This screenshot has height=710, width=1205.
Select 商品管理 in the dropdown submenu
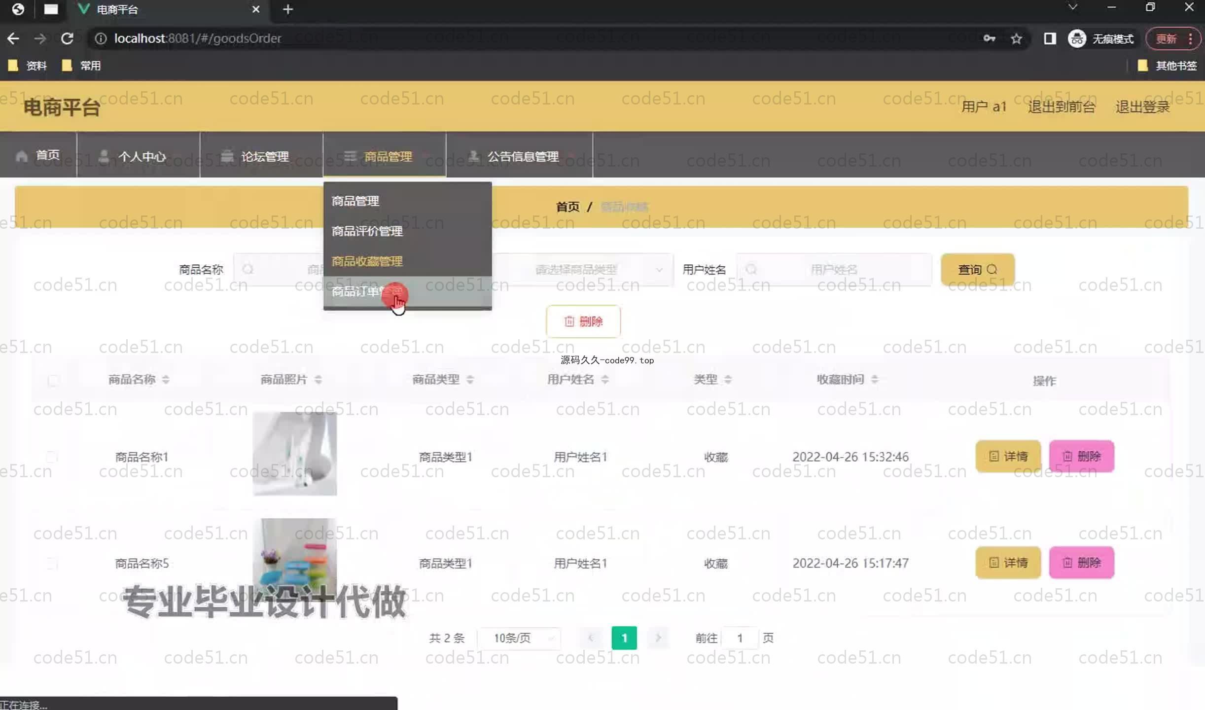point(407,201)
